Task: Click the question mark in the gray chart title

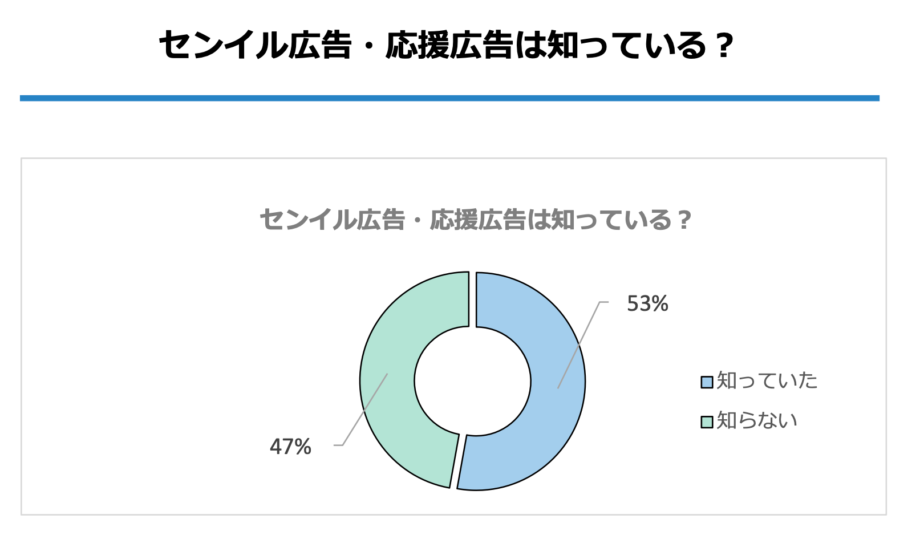Action: tap(684, 220)
